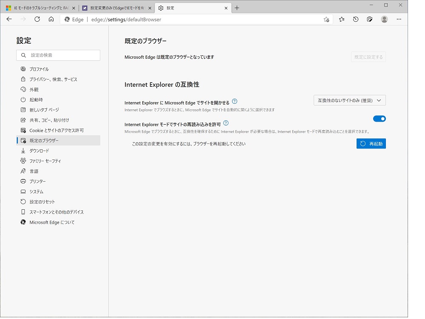Close the 設定 tab
Screen dimensions: 425x319
pos(226,8)
